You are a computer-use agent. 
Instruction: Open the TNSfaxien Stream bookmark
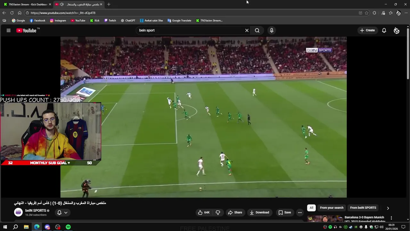(209, 21)
